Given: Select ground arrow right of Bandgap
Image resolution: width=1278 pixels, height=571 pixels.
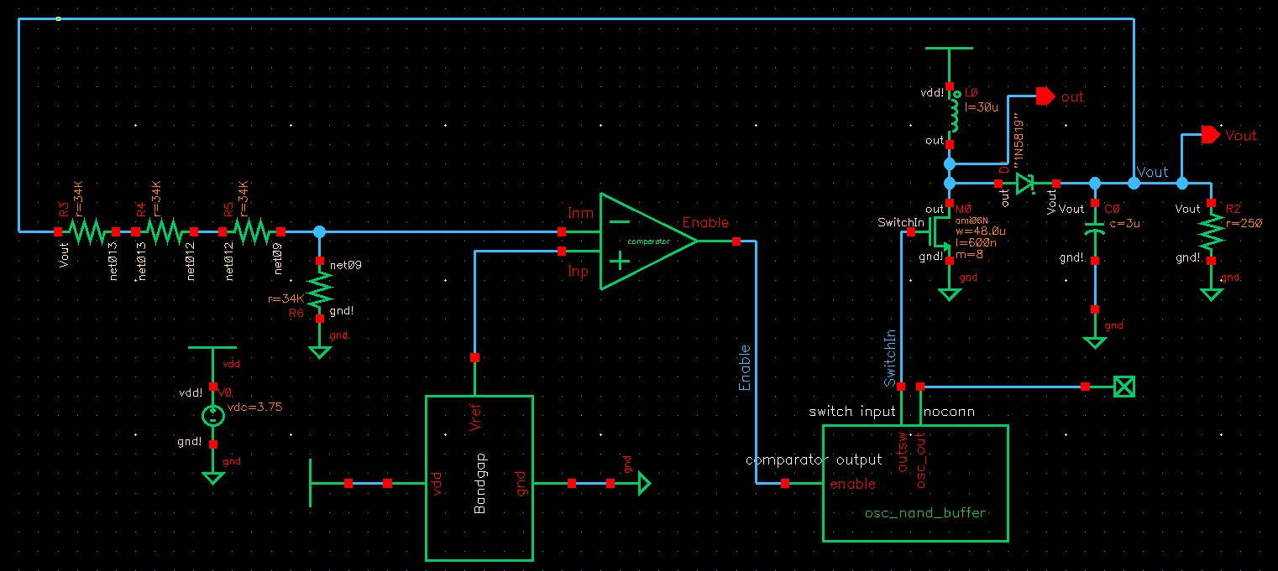Looking at the screenshot, I should [x=644, y=483].
